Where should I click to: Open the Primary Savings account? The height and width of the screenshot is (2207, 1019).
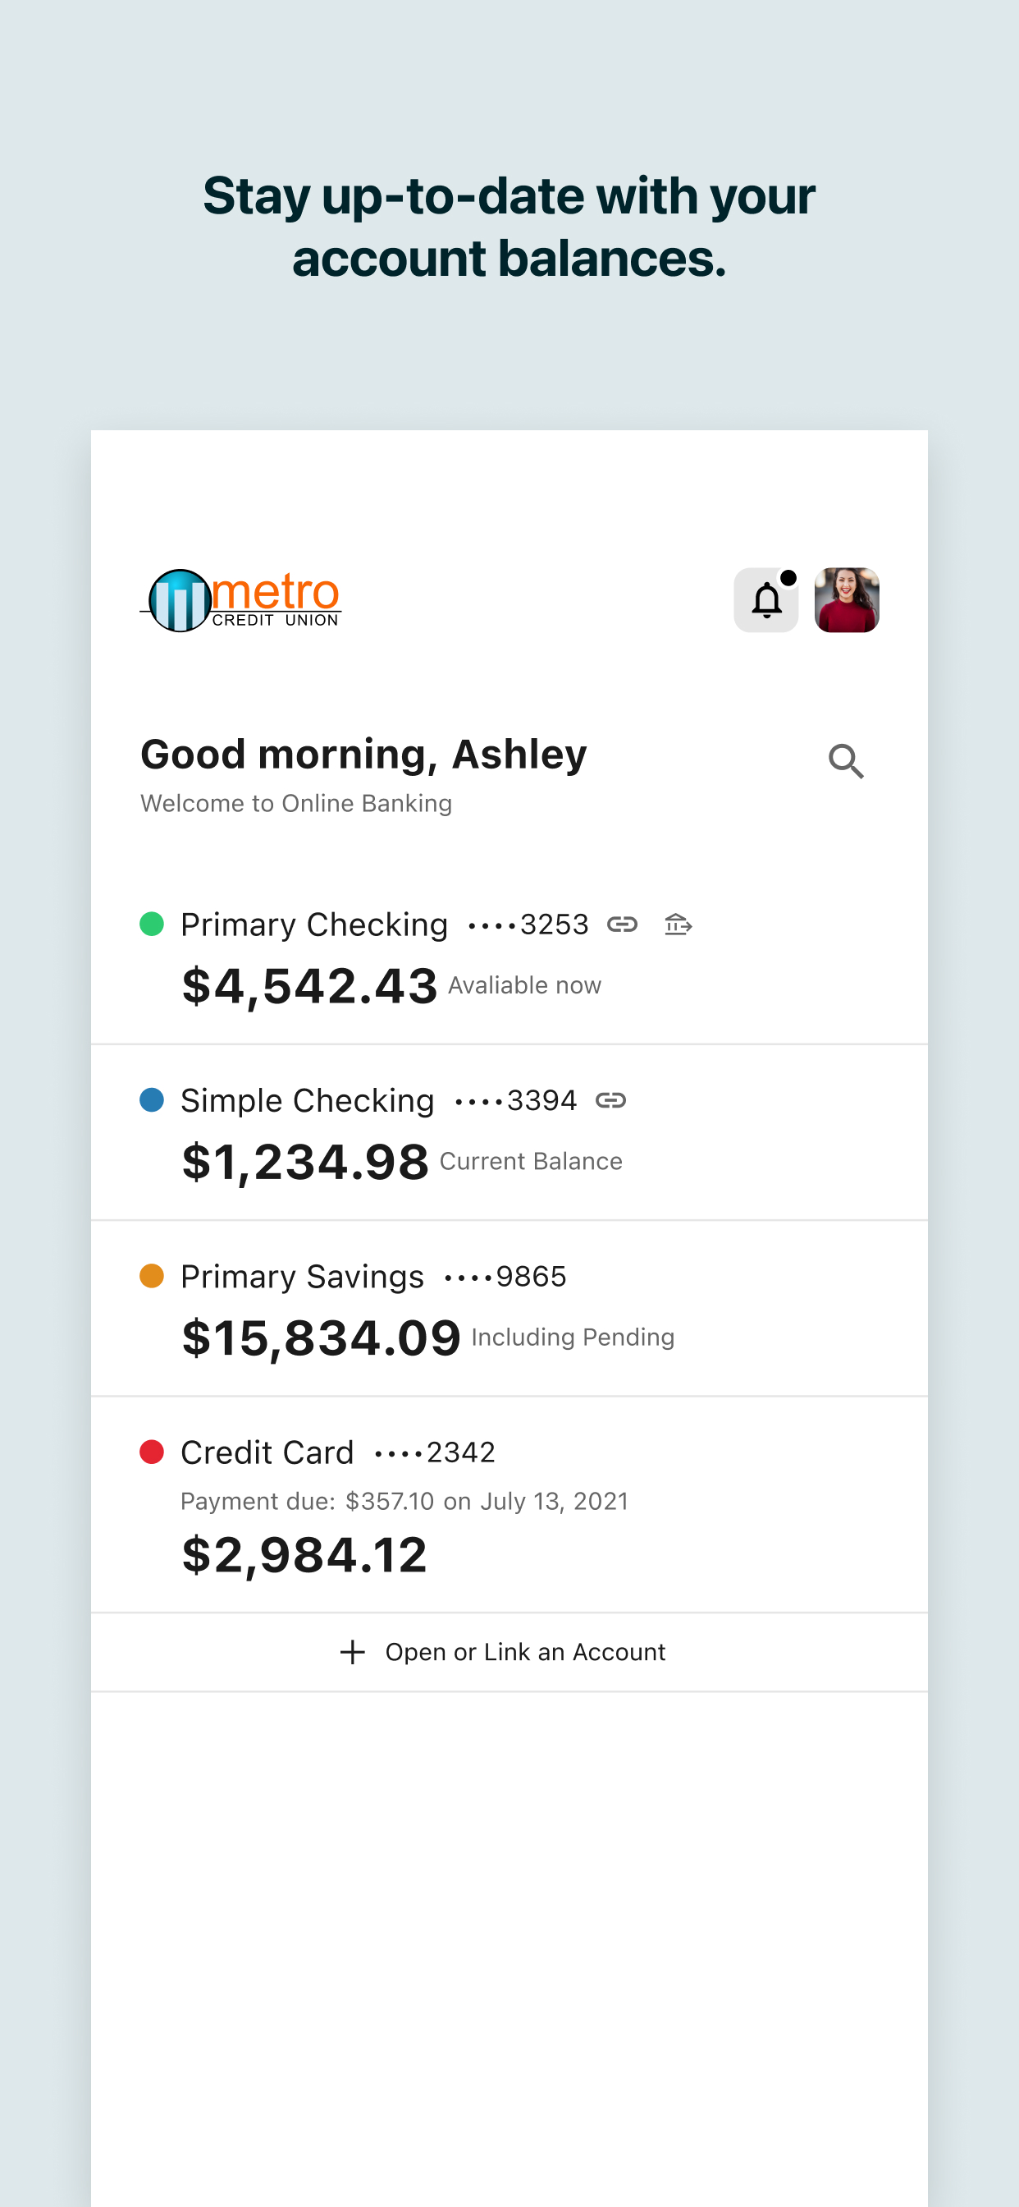[509, 1308]
